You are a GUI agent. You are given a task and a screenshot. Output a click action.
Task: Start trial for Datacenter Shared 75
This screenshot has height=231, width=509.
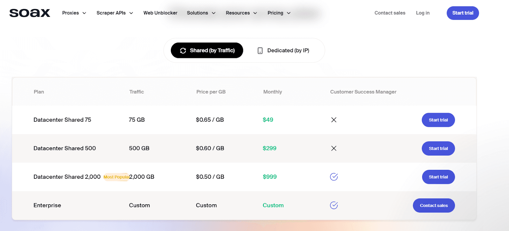(x=438, y=120)
